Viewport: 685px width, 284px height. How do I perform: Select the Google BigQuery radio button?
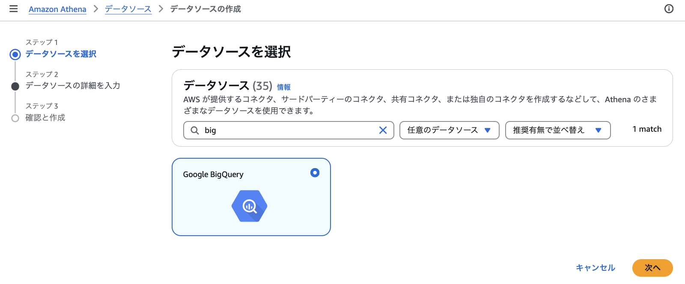coord(315,173)
